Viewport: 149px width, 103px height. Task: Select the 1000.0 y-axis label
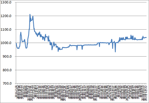(6, 43)
